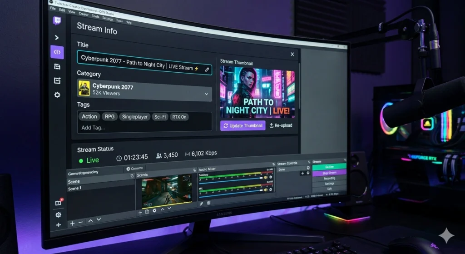Image resolution: width=465 pixels, height=254 pixels.
Task: Open Audio Mixer panel options icon
Action: point(273,164)
